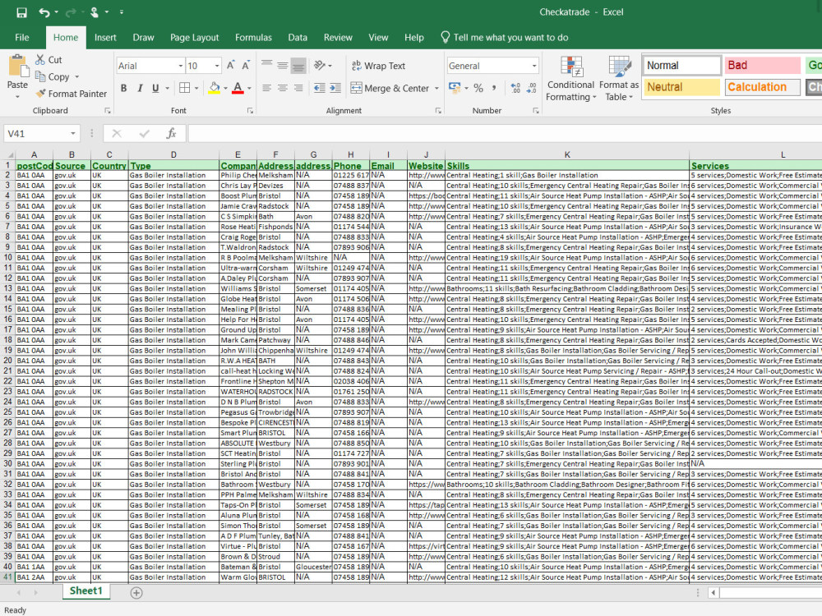Apply yellow fill color bucket
The width and height of the screenshot is (822, 616).
[214, 88]
